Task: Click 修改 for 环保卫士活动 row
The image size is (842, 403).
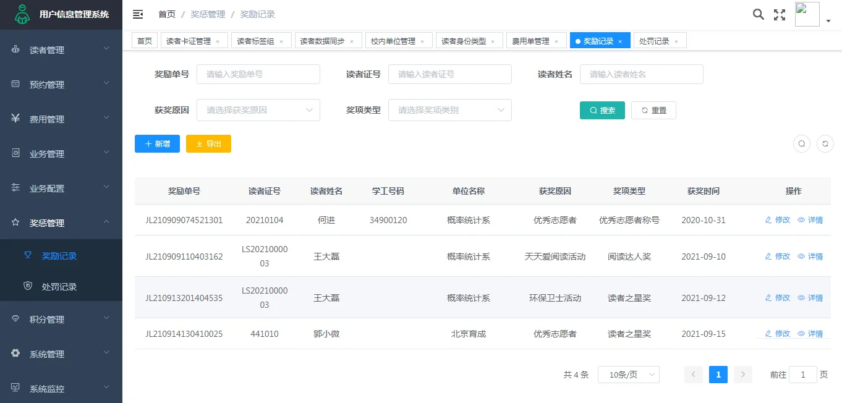Action: tap(778, 298)
